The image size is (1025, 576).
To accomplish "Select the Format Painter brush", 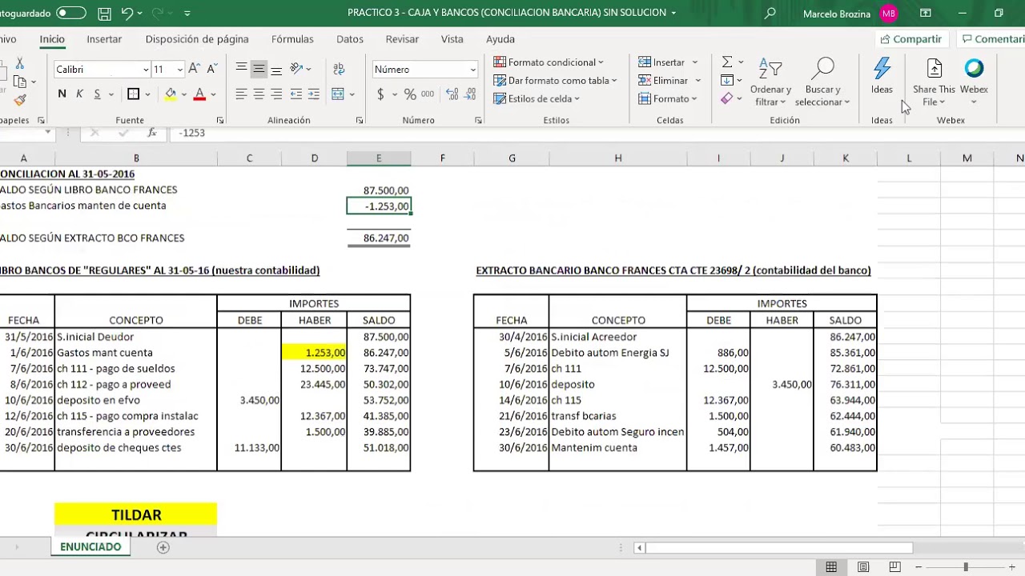I will point(20,100).
